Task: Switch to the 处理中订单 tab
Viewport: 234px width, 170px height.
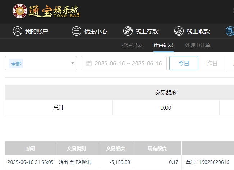Action: [198, 45]
